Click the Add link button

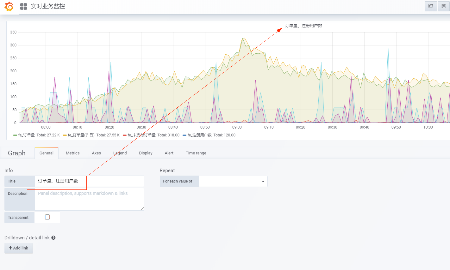[x=19, y=248]
